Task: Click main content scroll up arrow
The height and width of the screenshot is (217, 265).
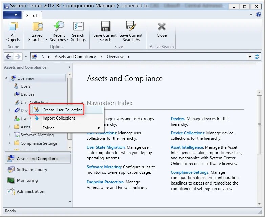Action: pos(259,92)
